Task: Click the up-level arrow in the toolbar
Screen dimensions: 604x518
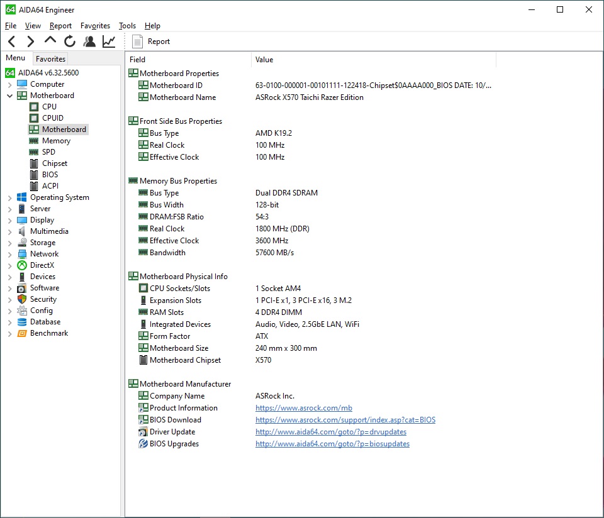Action: click(x=50, y=40)
